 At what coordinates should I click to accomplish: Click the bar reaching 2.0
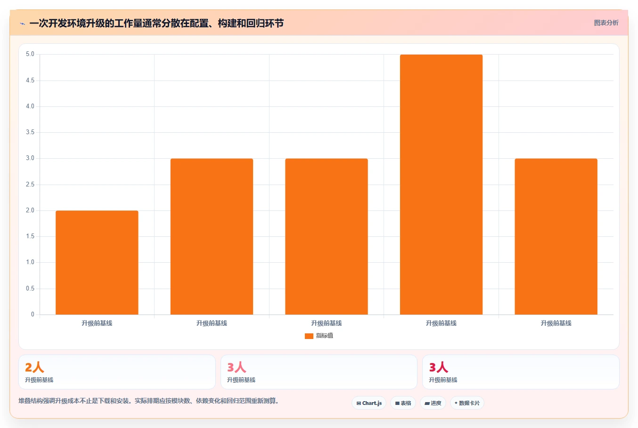click(x=97, y=262)
